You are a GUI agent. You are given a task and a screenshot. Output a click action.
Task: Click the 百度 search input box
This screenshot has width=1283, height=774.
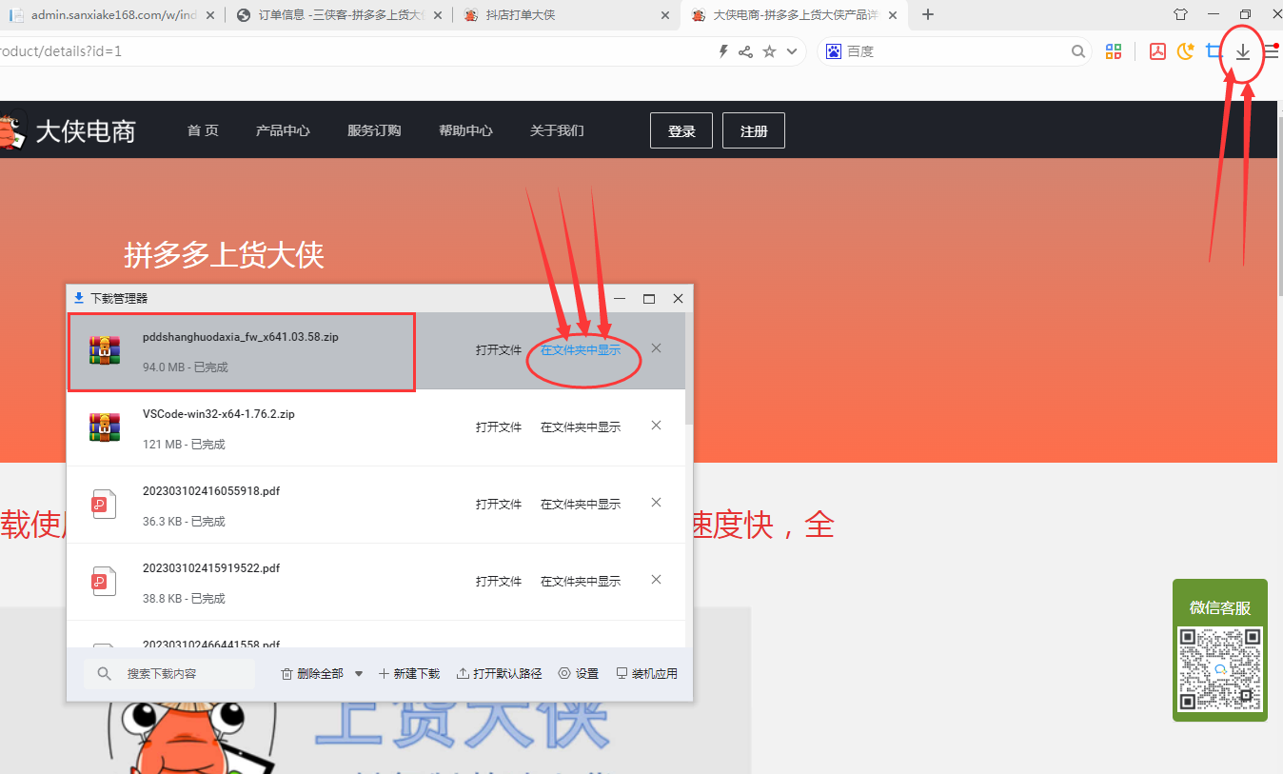click(x=957, y=51)
